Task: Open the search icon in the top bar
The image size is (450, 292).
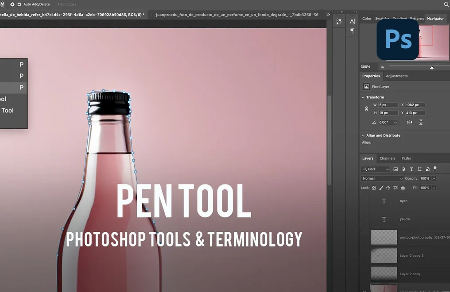Action: tap(446, 4)
